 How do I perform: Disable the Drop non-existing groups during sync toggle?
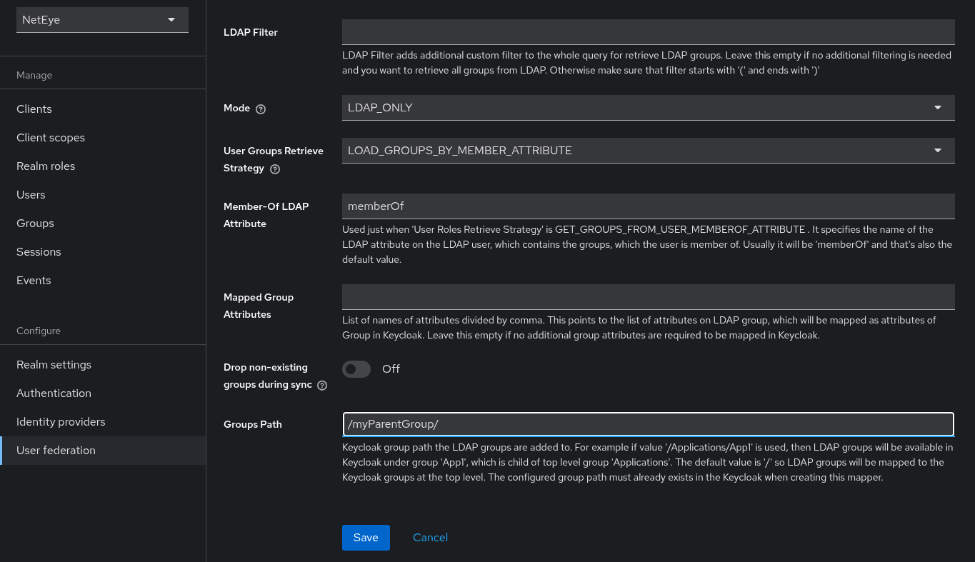click(356, 369)
